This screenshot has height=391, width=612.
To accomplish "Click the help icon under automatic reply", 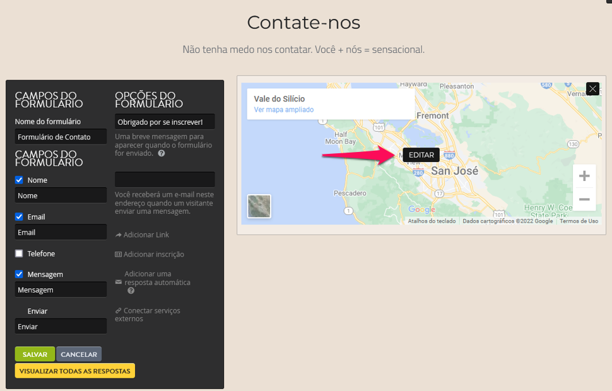I will tap(131, 291).
